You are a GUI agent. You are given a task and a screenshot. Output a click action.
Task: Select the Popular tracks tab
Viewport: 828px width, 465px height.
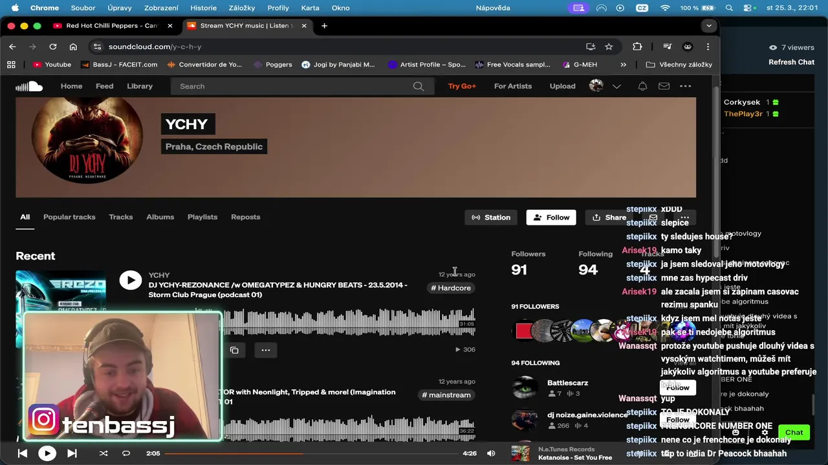(x=69, y=217)
